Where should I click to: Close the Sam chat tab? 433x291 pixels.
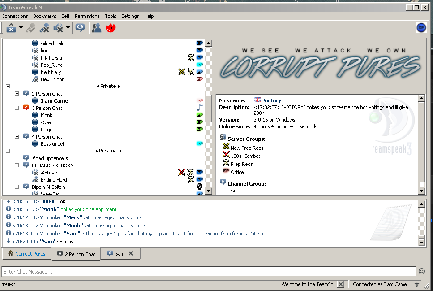131,253
